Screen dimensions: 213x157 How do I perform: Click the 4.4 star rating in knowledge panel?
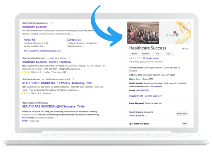[137, 58]
